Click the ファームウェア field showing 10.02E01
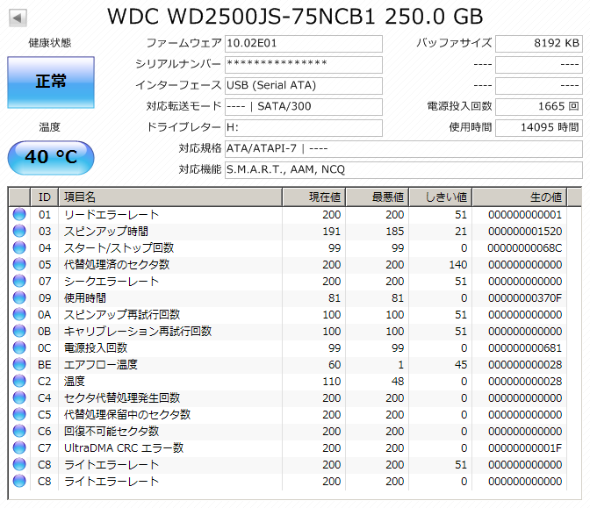Image resolution: width=590 pixels, height=508 pixels. 304,44
